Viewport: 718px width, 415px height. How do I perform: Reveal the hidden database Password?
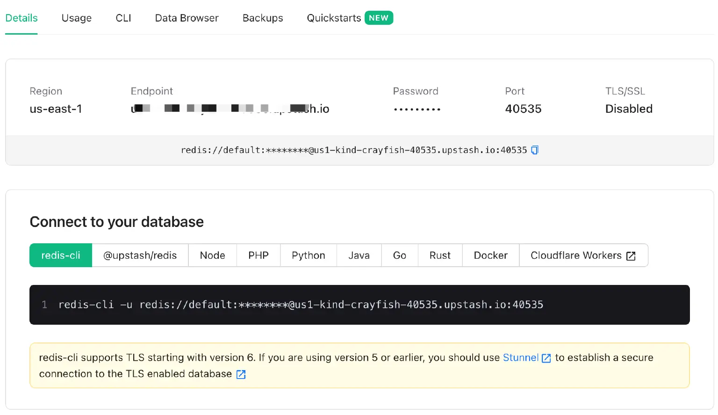click(416, 109)
